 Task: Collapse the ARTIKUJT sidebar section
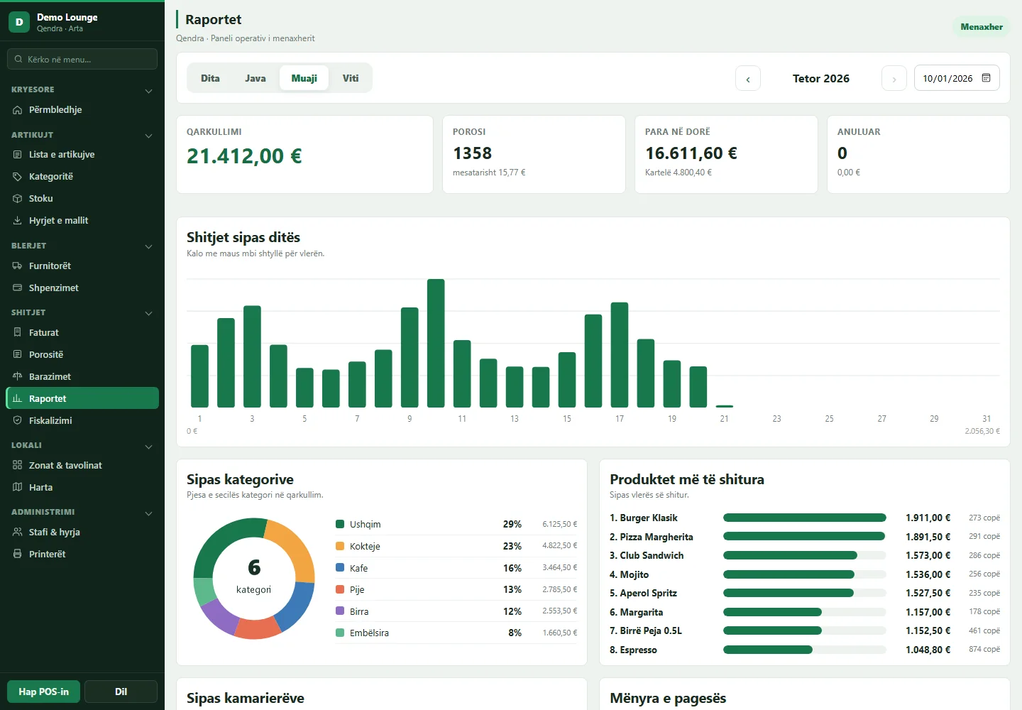pos(148,136)
